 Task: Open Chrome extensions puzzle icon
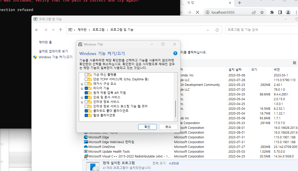click(x=272, y=12)
